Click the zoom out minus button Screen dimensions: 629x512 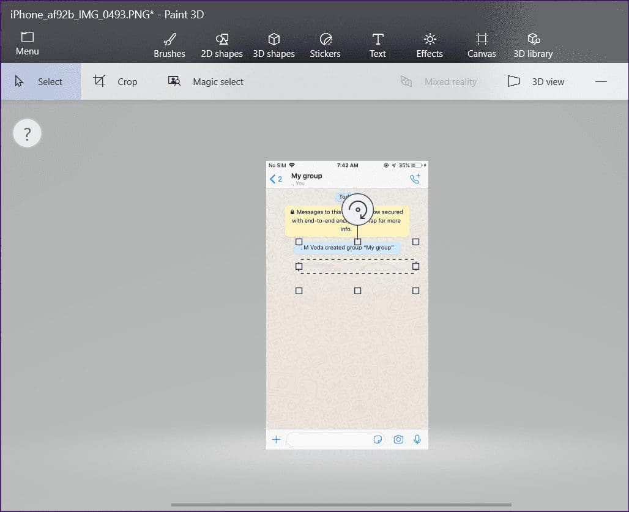click(601, 82)
